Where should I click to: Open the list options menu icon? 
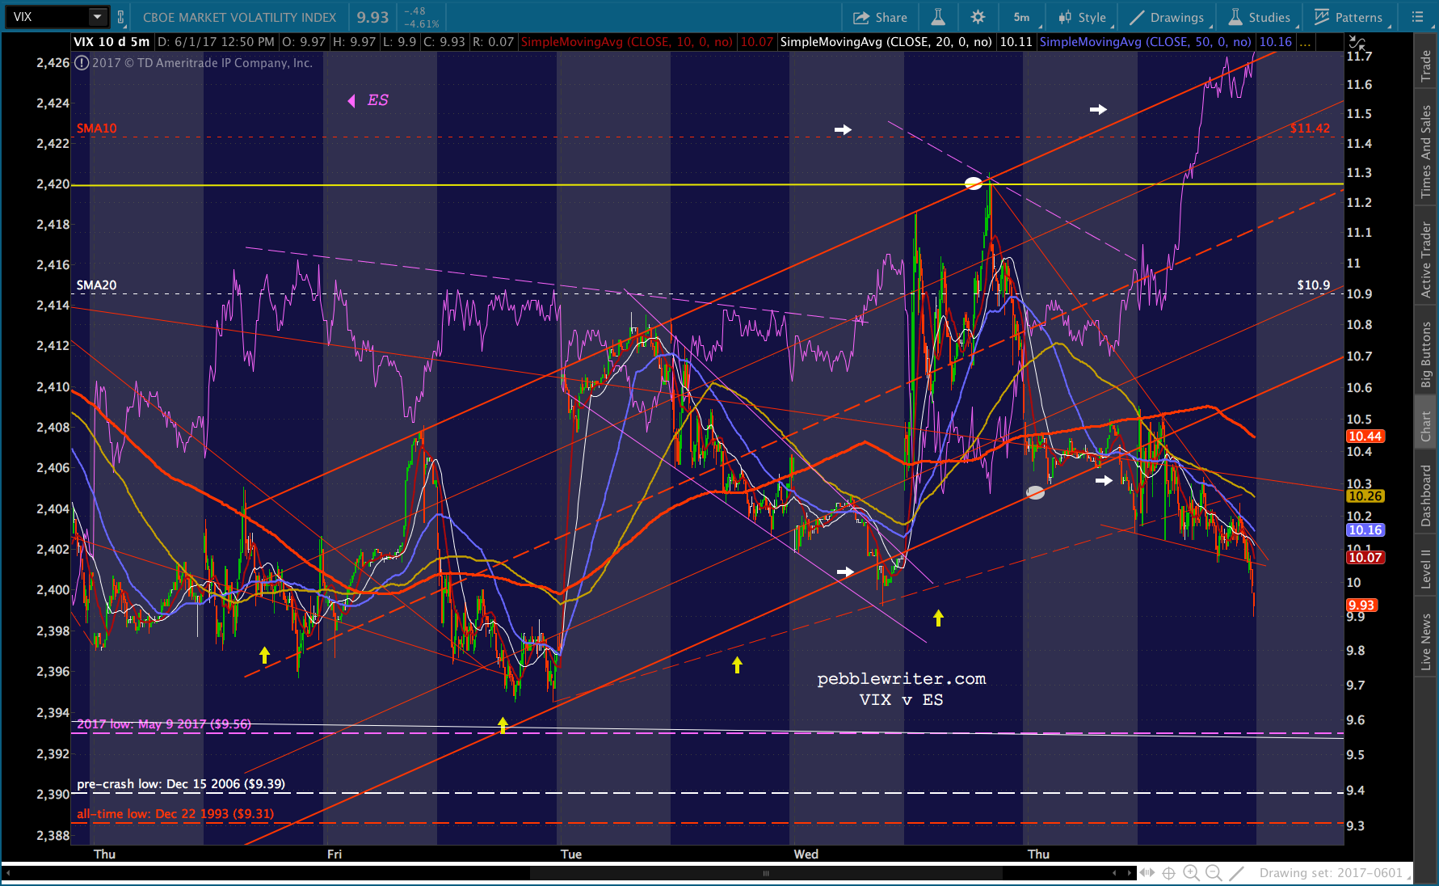(x=1417, y=17)
